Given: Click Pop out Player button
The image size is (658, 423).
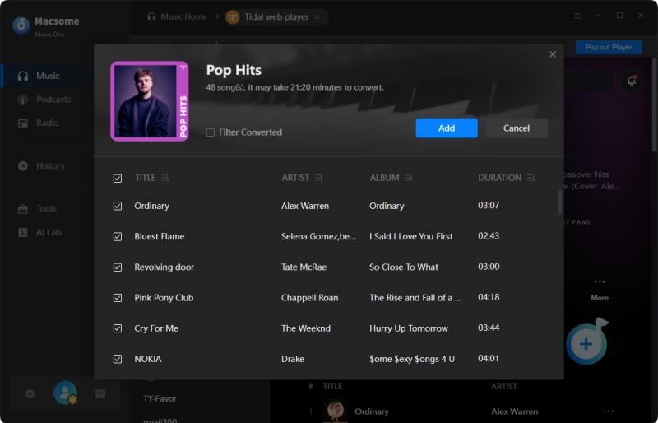Looking at the screenshot, I should coord(609,47).
